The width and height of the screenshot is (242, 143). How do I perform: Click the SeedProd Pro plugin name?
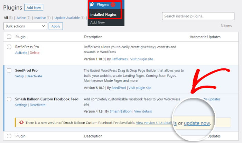(26, 70)
